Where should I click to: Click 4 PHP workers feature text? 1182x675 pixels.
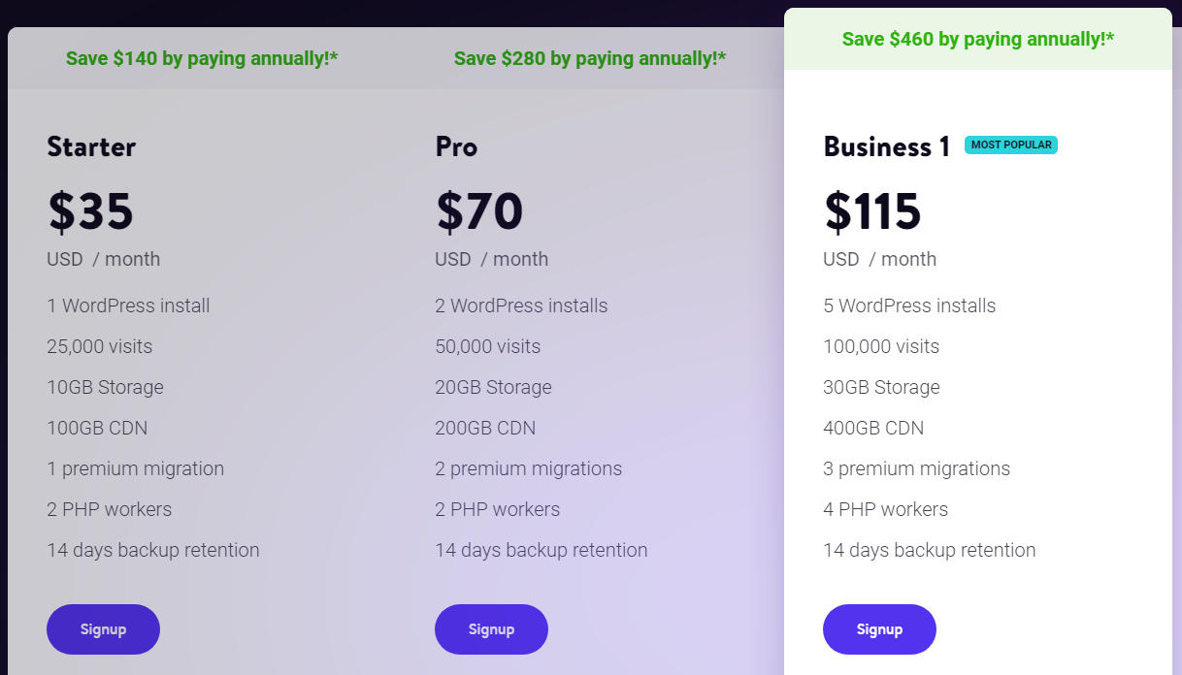click(886, 509)
